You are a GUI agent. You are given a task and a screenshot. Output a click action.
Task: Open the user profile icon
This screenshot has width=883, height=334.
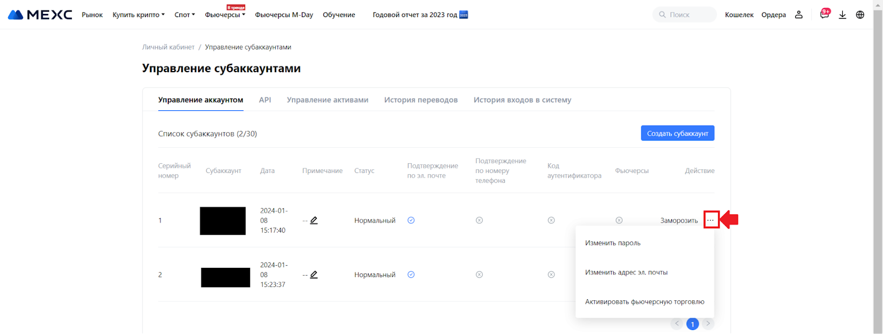[x=799, y=15]
